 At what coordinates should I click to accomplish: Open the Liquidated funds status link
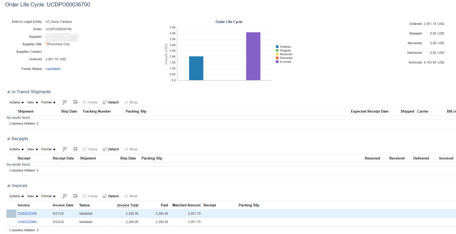click(53, 69)
